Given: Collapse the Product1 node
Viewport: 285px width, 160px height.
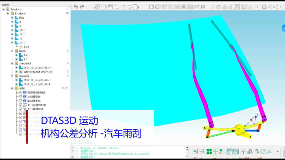Looking at the screenshot, I should coord(8,13).
